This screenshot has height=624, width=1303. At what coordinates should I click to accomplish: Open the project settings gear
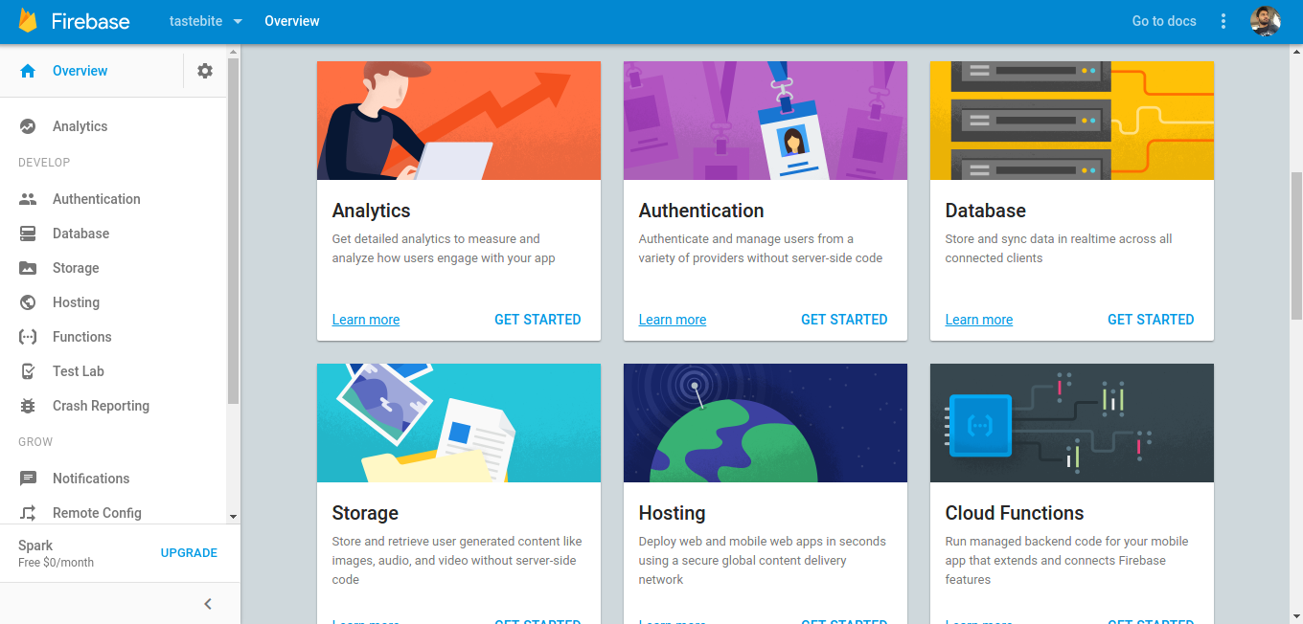205,71
